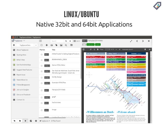163x126 pixels.
Task: Open JPG tag dropdown for image row
Action: (46, 110)
